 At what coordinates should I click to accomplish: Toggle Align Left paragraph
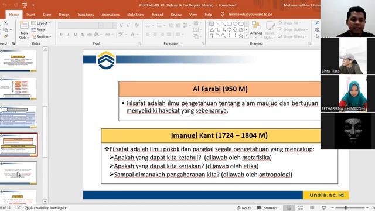point(148,35)
